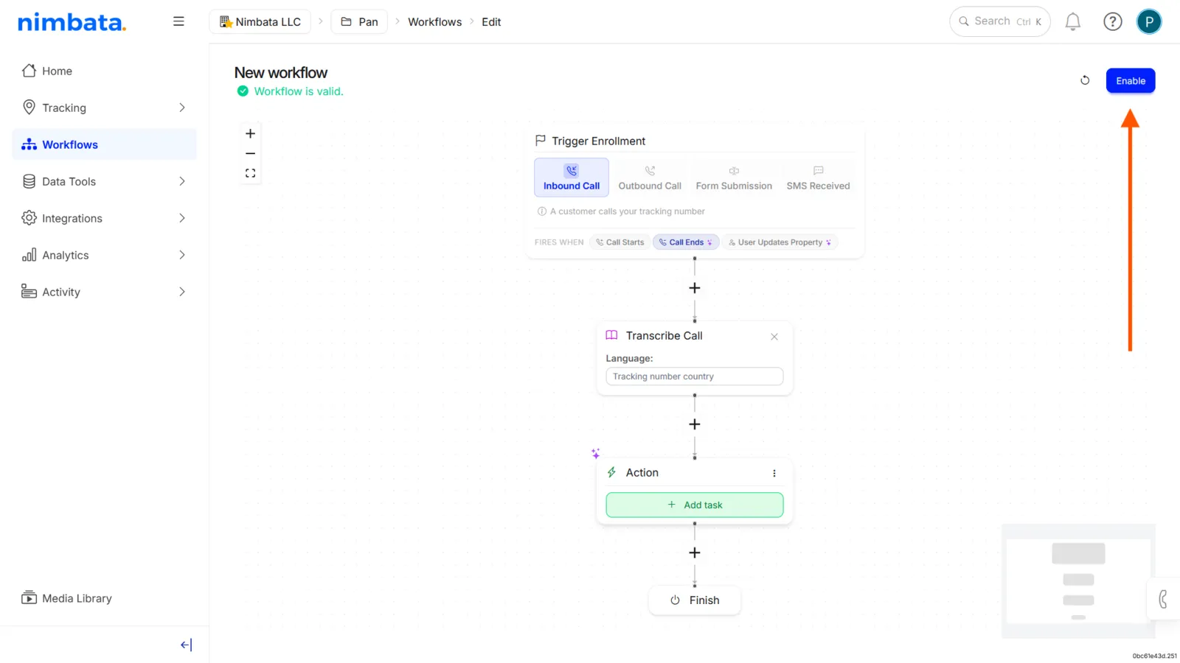The width and height of the screenshot is (1180, 663).
Task: Click the Enable button
Action: pos(1130,80)
